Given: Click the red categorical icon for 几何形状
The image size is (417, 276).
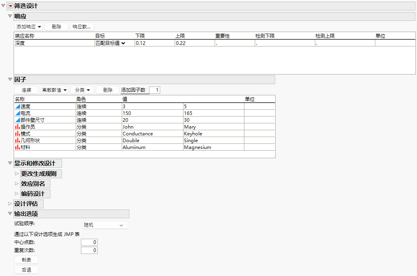Looking at the screenshot, I should (18, 140).
